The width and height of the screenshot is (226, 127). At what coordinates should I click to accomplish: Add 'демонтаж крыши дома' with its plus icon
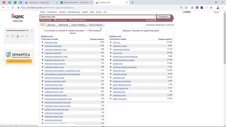click(42, 116)
